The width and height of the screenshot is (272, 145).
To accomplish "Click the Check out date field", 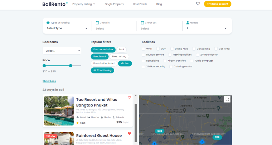I will (159, 29).
